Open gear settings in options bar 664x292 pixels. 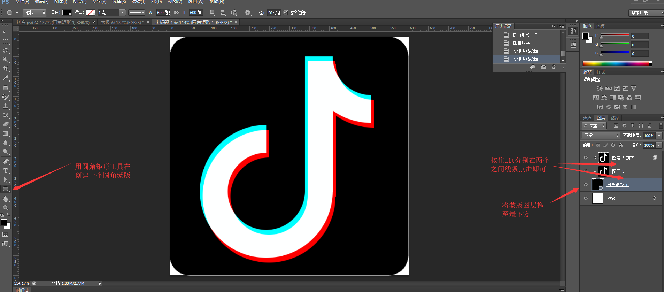click(248, 13)
